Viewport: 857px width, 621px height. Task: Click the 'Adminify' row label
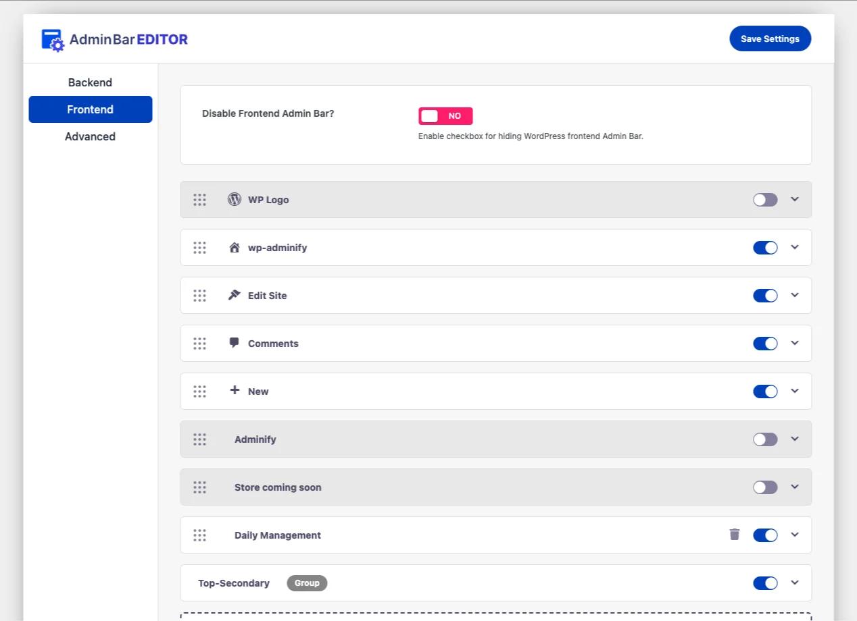[x=255, y=439]
